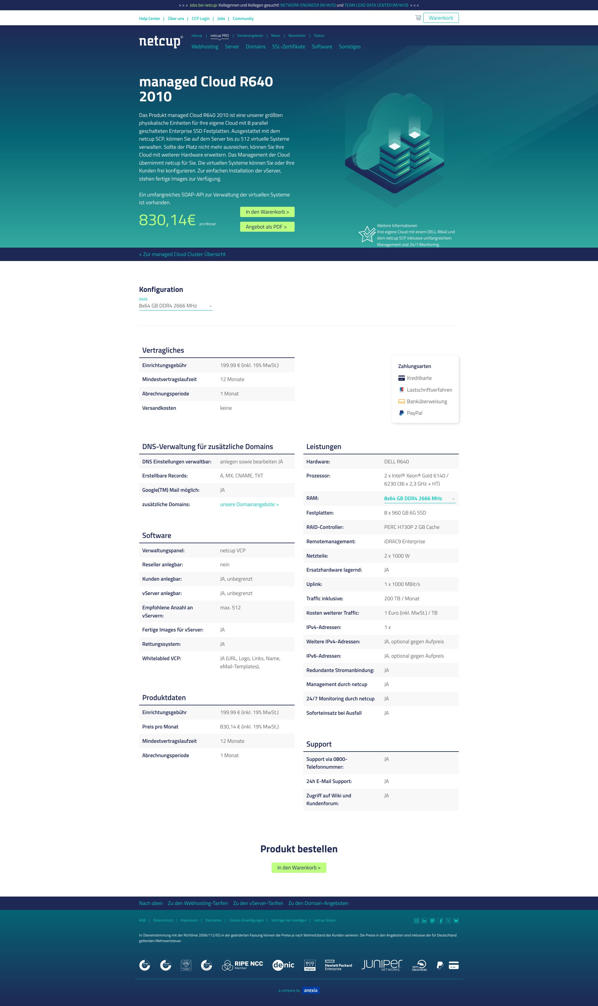
Task: Select the netcup tab left of netcup PRO
Action: pyautogui.click(x=197, y=36)
